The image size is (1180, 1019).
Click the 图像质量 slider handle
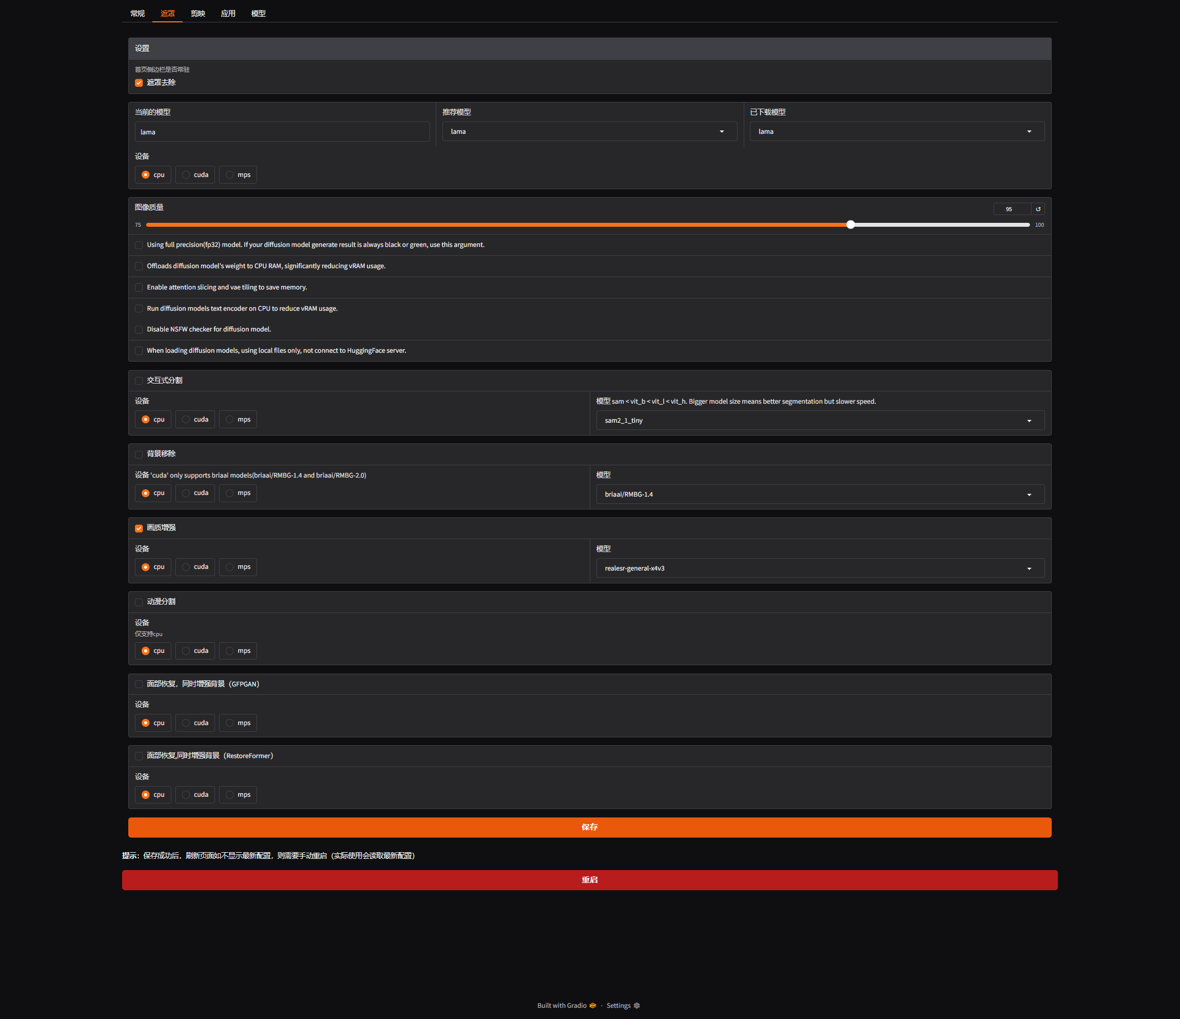[850, 225]
